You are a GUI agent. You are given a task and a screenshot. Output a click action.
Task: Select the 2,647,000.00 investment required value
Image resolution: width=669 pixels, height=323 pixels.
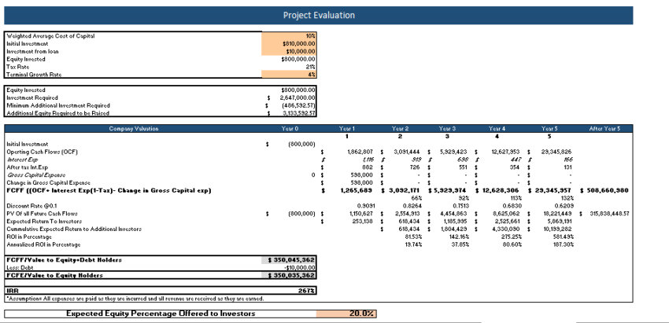(x=298, y=97)
